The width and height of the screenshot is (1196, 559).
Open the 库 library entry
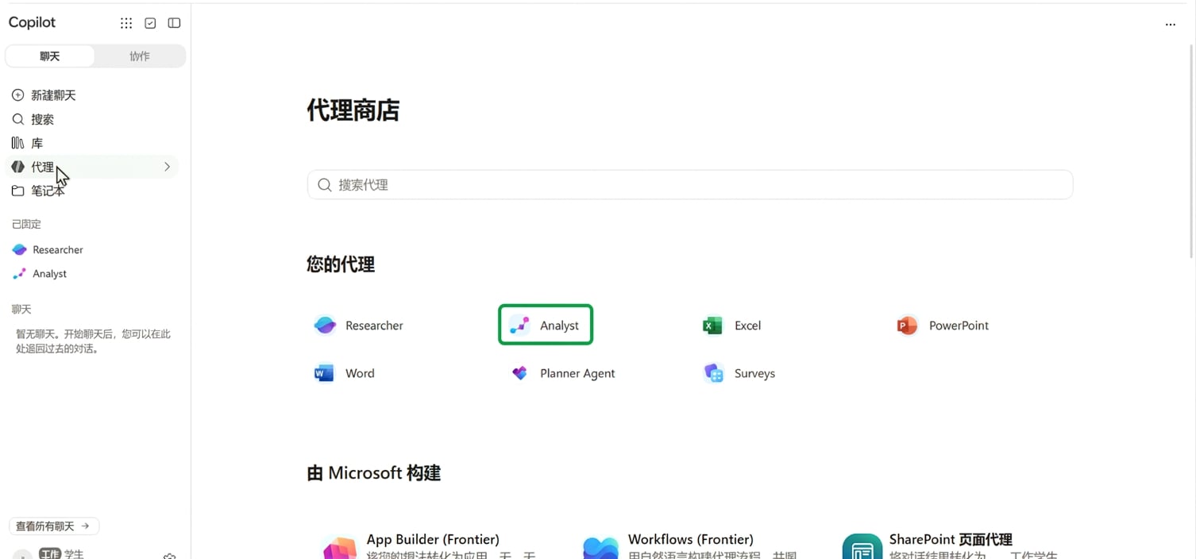(92, 143)
